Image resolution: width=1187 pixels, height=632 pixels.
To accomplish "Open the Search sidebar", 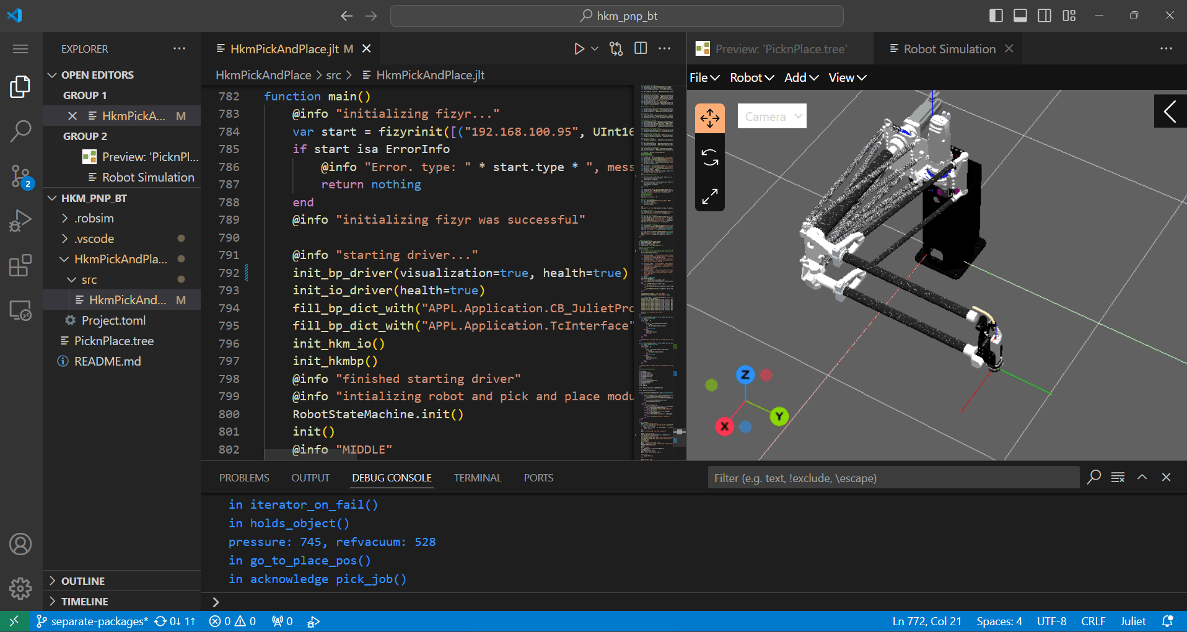I will (x=20, y=131).
